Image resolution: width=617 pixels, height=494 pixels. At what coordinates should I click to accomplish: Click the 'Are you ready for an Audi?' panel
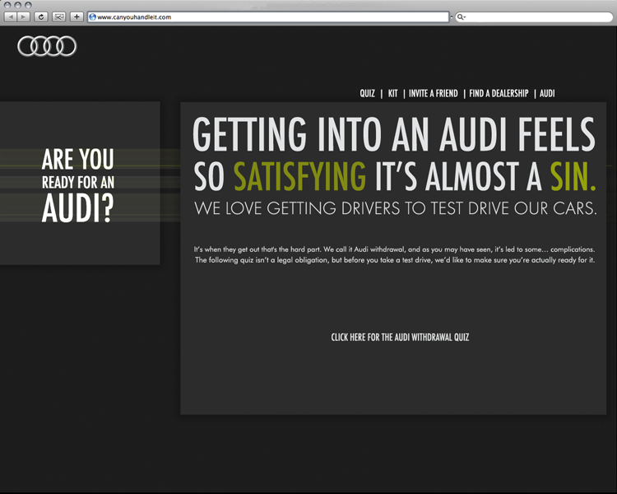click(78, 184)
